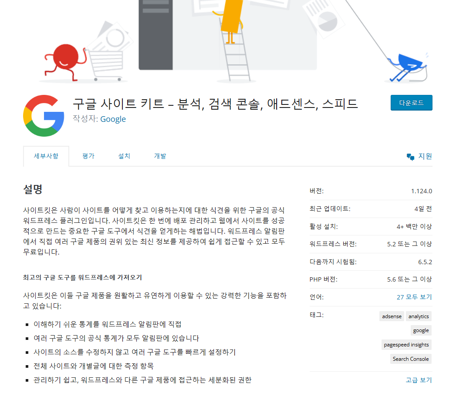Click the google tag
This screenshot has width=456, height=393.
(x=421, y=330)
